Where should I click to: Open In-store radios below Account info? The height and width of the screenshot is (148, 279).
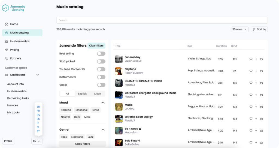pyautogui.click(x=17, y=91)
